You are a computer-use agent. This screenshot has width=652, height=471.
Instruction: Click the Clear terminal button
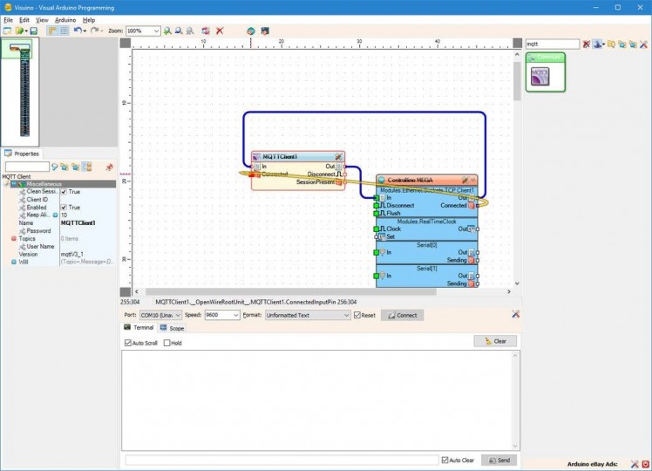point(495,341)
